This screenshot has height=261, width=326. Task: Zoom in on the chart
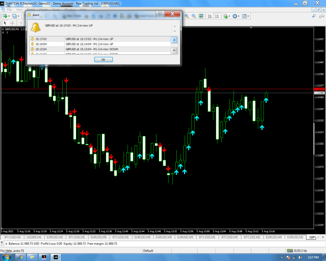pos(187,16)
